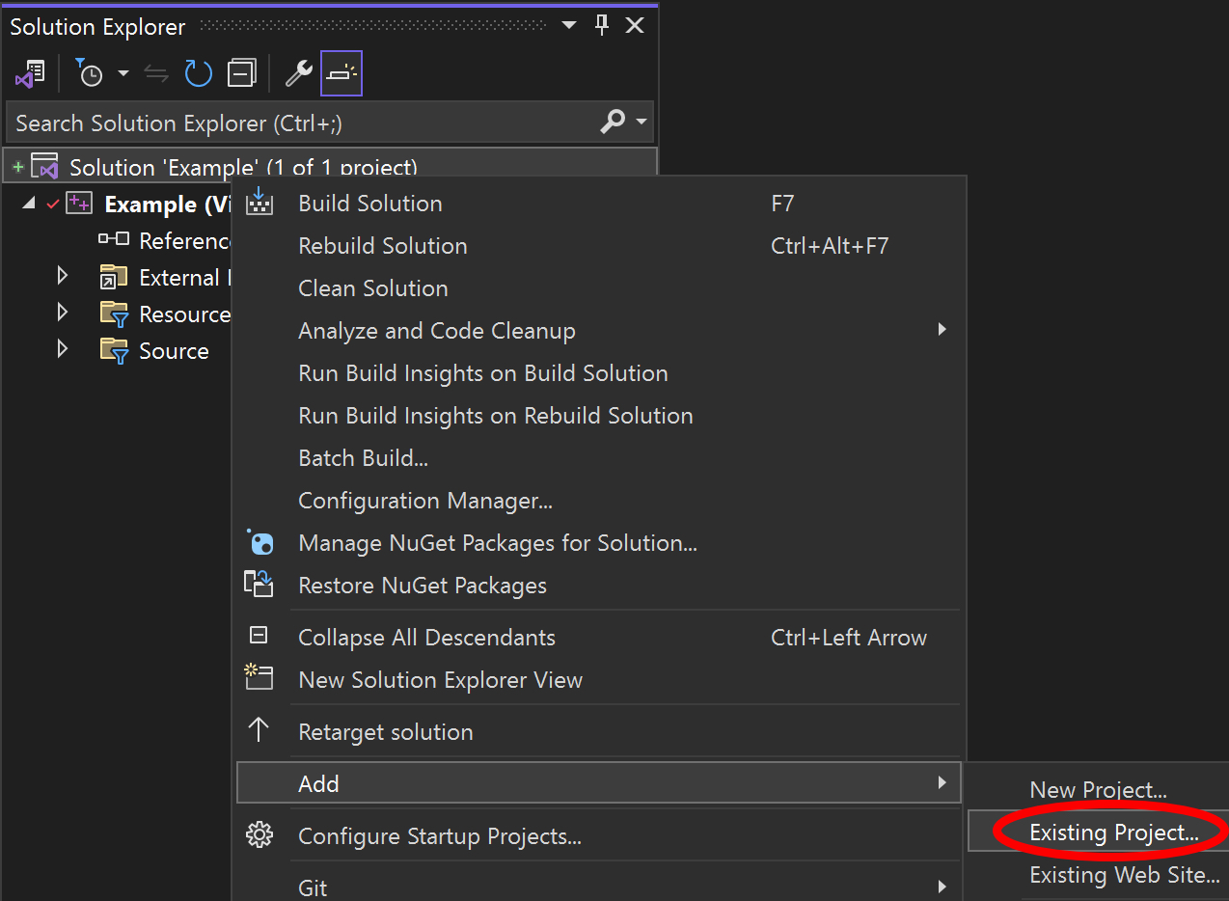
Task: Select Existing Project... from Add submenu
Action: click(1113, 833)
